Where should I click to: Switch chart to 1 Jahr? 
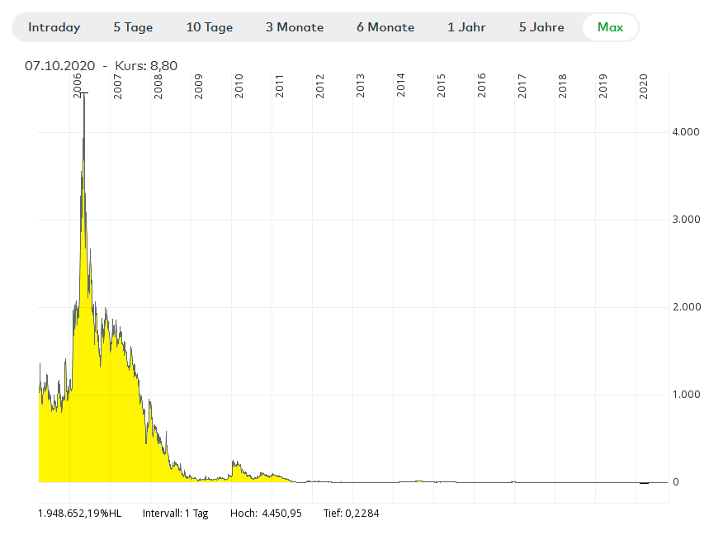click(x=466, y=27)
